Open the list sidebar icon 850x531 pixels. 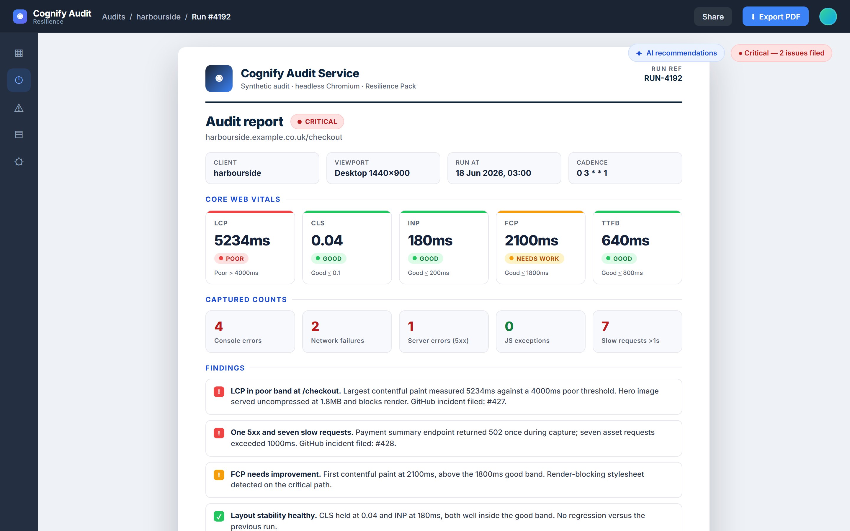pyautogui.click(x=19, y=135)
